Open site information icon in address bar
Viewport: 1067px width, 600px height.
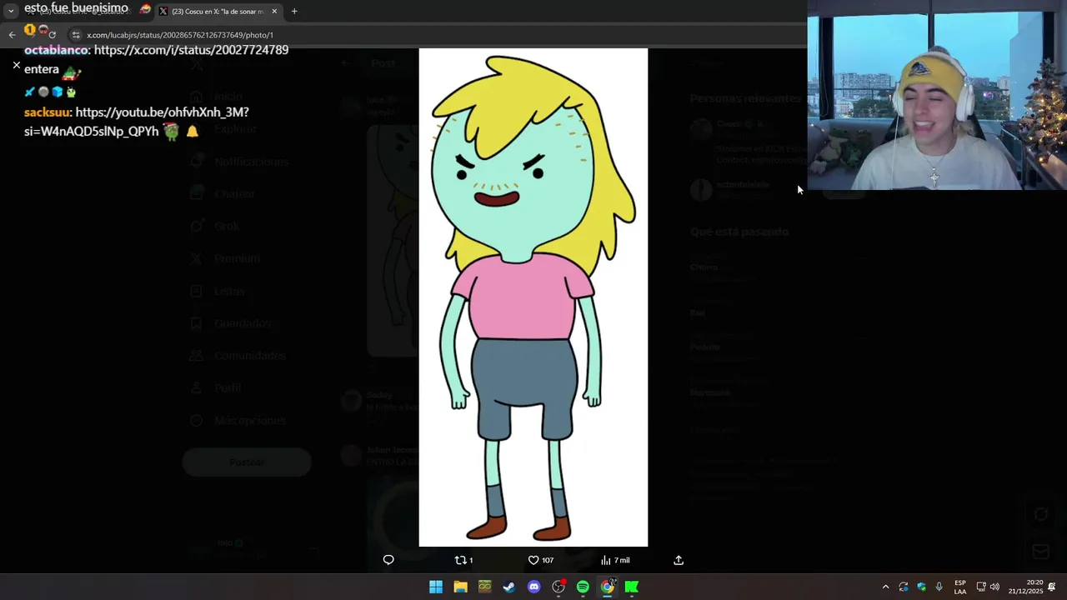pos(76,35)
